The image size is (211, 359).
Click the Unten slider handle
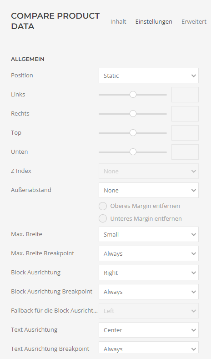tap(133, 152)
